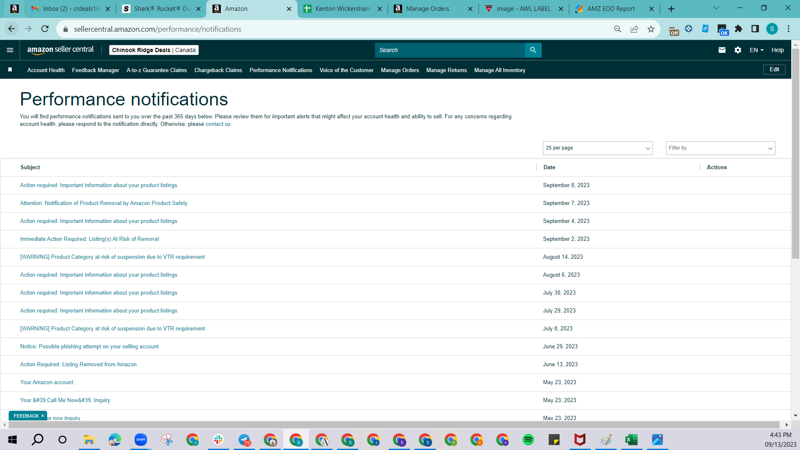
Task: Open Immediate Action Required Listing(s) notification
Action: (x=90, y=239)
